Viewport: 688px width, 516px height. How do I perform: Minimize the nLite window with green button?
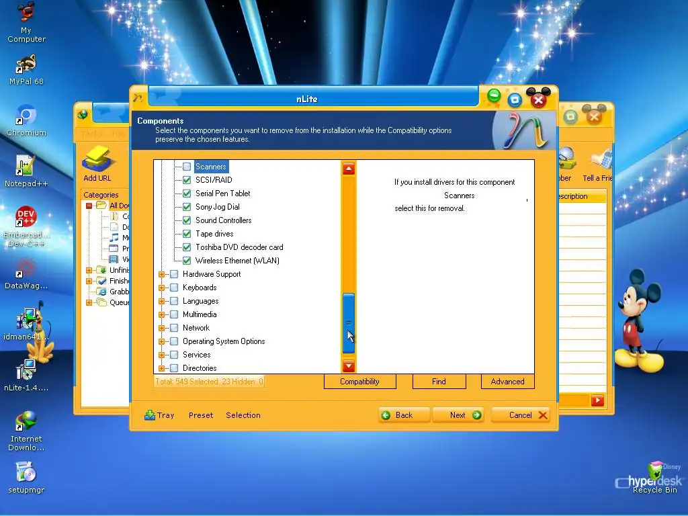tap(494, 96)
